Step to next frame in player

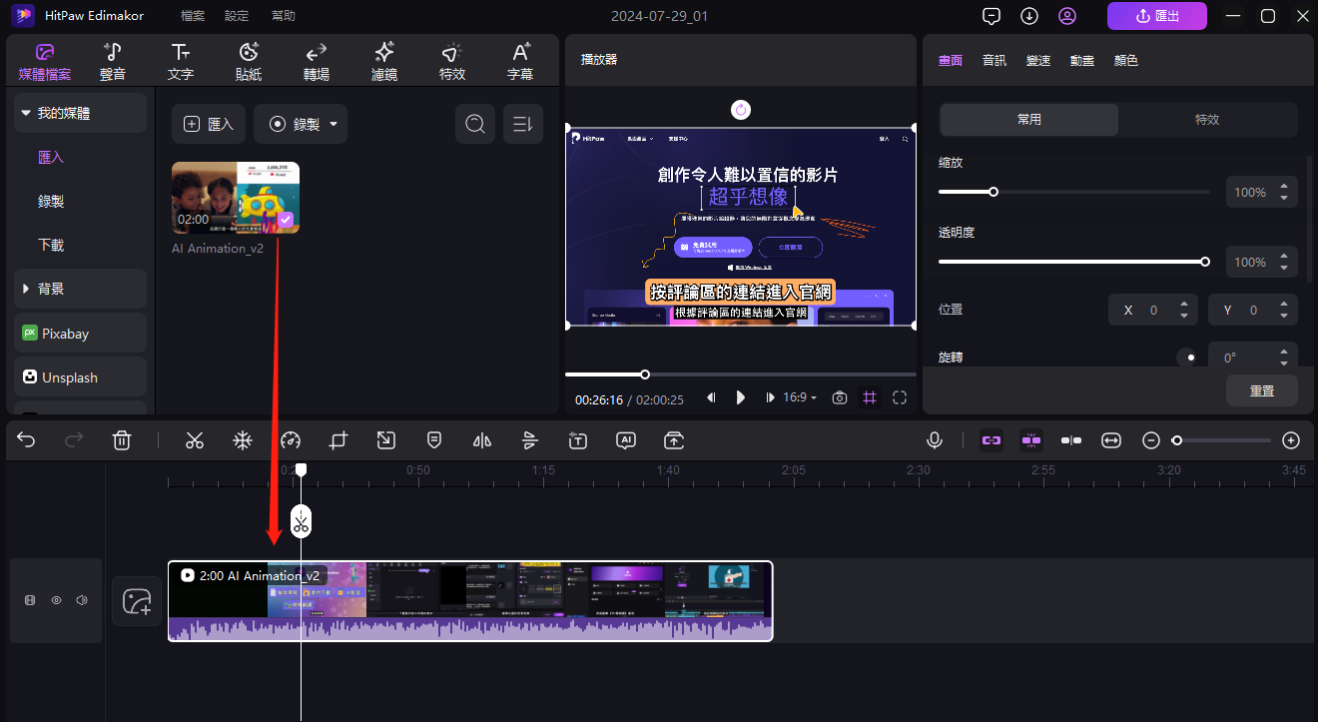coord(770,397)
